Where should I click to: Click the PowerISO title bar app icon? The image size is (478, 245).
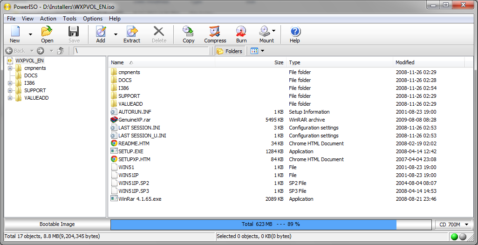tap(7, 7)
